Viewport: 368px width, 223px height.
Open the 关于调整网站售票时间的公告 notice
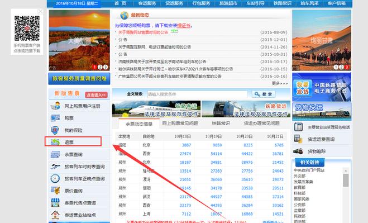pyautogui.click(x=143, y=32)
